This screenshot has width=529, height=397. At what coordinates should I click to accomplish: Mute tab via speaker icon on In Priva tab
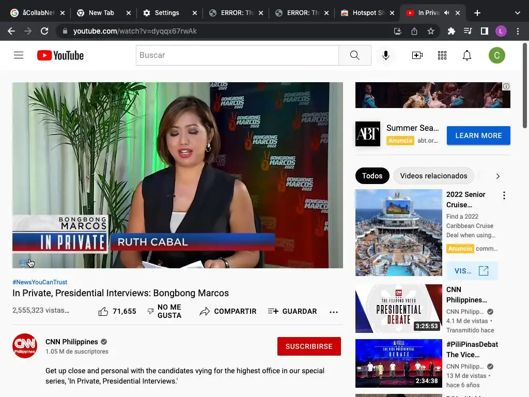tap(446, 13)
